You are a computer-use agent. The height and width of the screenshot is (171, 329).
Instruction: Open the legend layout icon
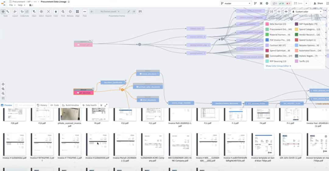tap(271, 12)
